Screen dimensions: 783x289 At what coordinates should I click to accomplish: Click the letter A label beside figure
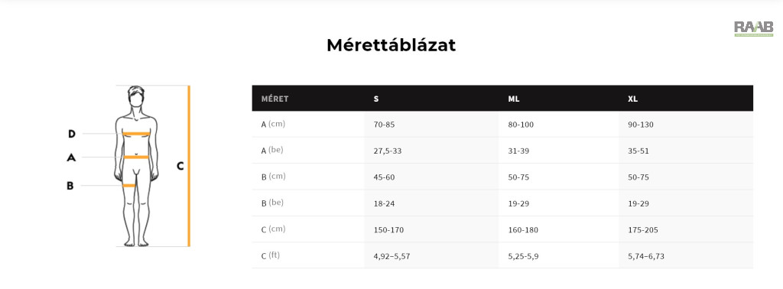click(71, 157)
